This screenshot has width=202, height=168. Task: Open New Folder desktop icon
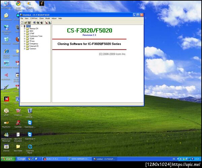[18, 148]
